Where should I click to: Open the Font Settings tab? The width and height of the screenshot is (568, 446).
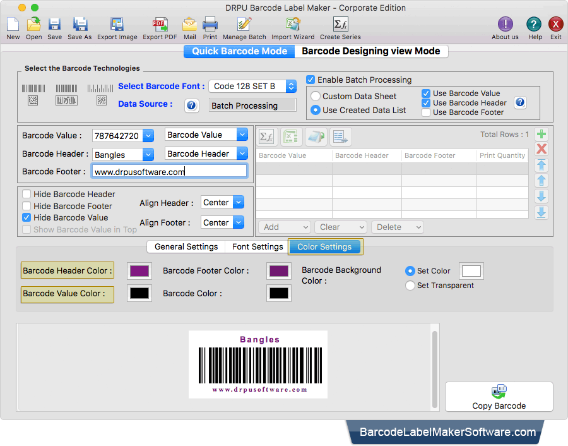click(x=257, y=246)
